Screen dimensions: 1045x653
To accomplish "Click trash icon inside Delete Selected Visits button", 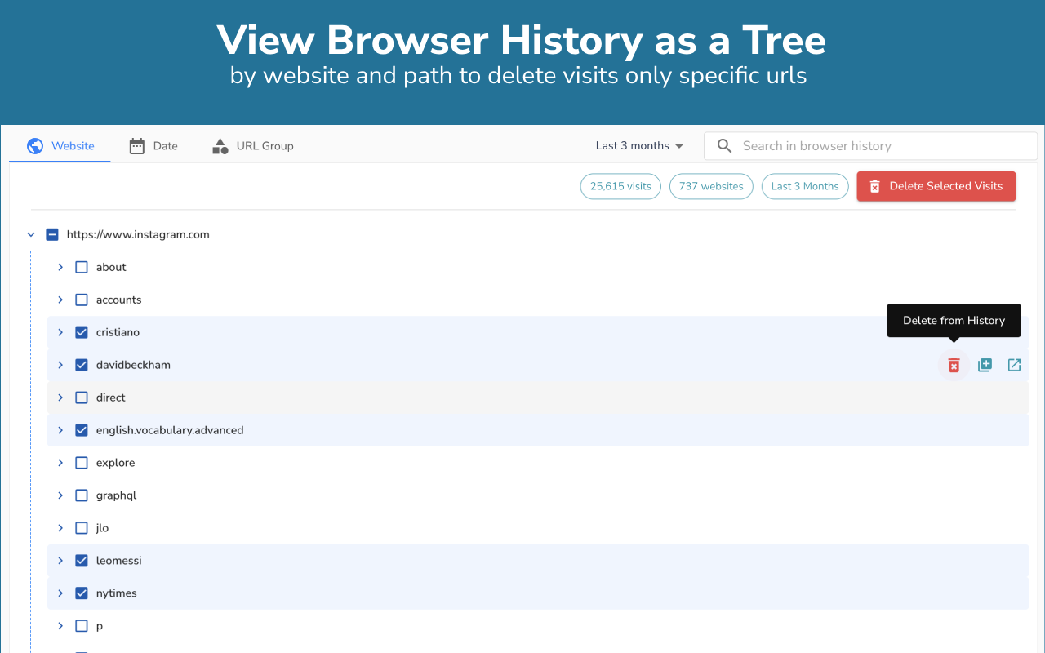I will [874, 186].
